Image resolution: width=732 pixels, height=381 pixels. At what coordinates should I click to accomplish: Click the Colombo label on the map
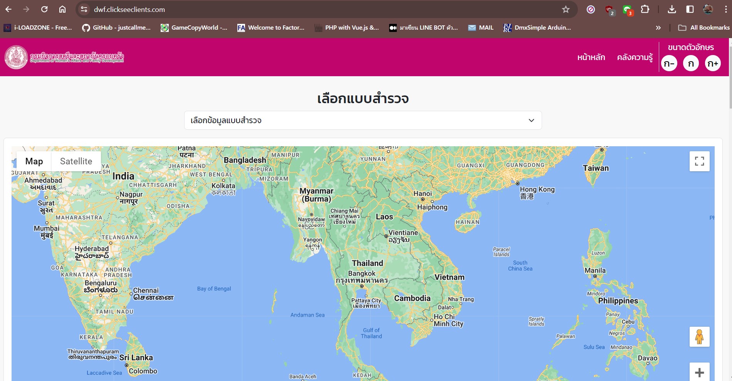[143, 371]
